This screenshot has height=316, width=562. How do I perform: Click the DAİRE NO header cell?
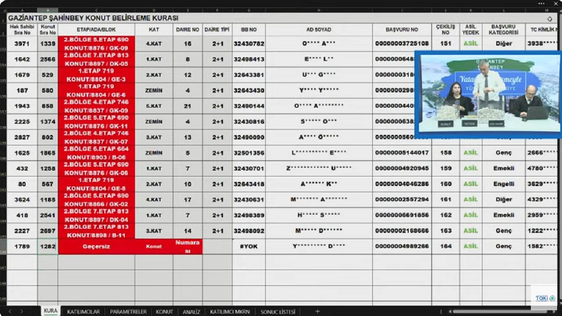pos(188,29)
